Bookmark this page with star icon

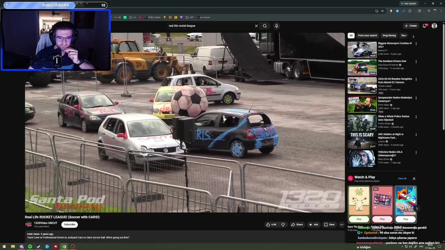(382, 11)
